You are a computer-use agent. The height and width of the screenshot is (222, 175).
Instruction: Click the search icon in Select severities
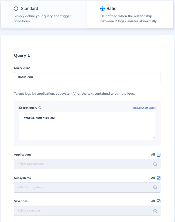(x=155, y=211)
